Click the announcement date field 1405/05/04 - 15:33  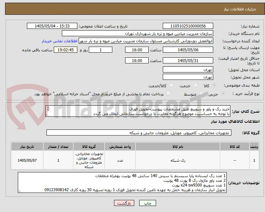(x=52, y=26)
